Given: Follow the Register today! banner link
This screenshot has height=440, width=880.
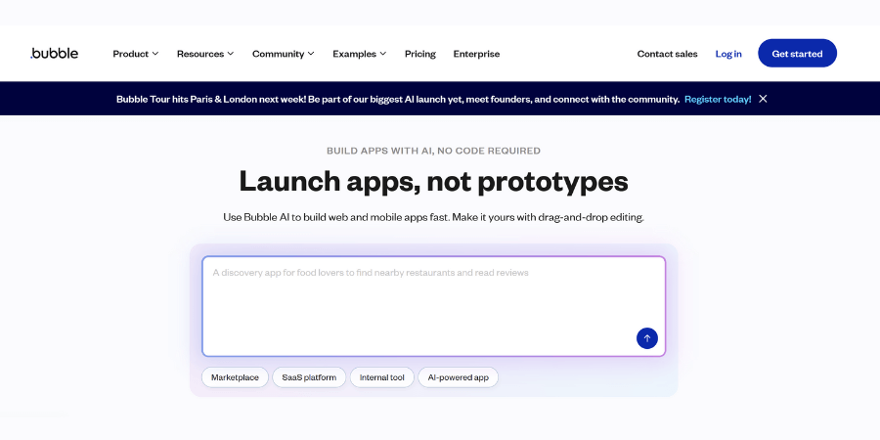Looking at the screenshot, I should click(718, 99).
